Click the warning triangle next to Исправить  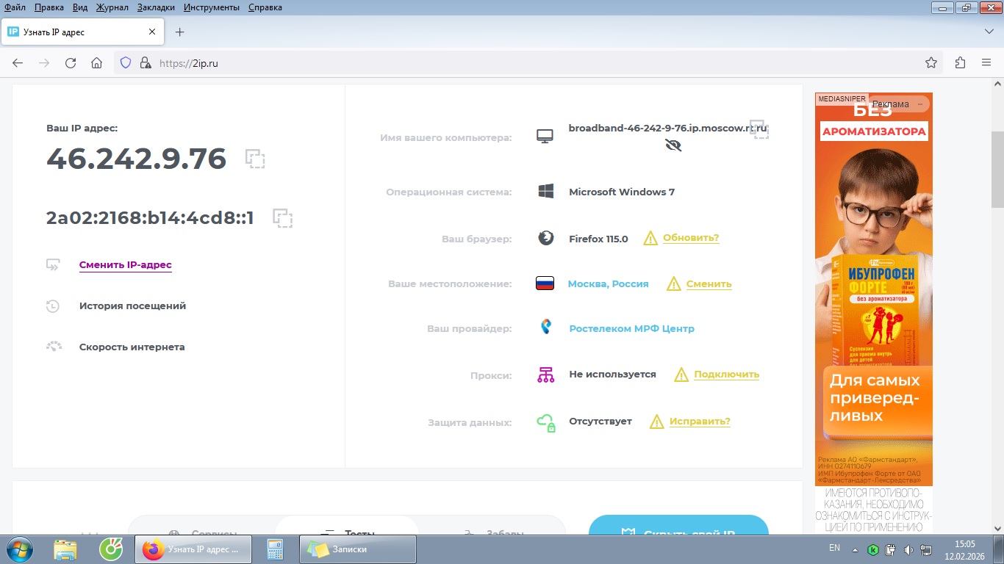(x=657, y=422)
